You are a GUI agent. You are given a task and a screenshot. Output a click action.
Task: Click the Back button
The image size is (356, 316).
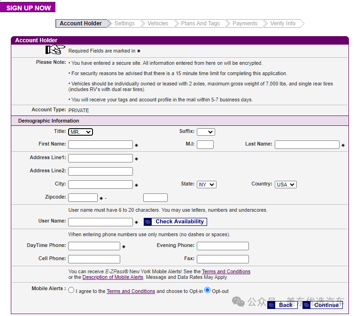[x=282, y=305]
